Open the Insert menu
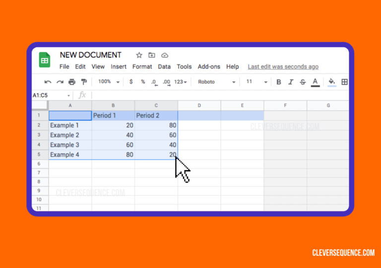 [119, 67]
